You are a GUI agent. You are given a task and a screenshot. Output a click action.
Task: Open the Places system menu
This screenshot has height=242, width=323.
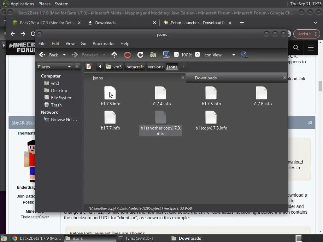click(x=44, y=4)
